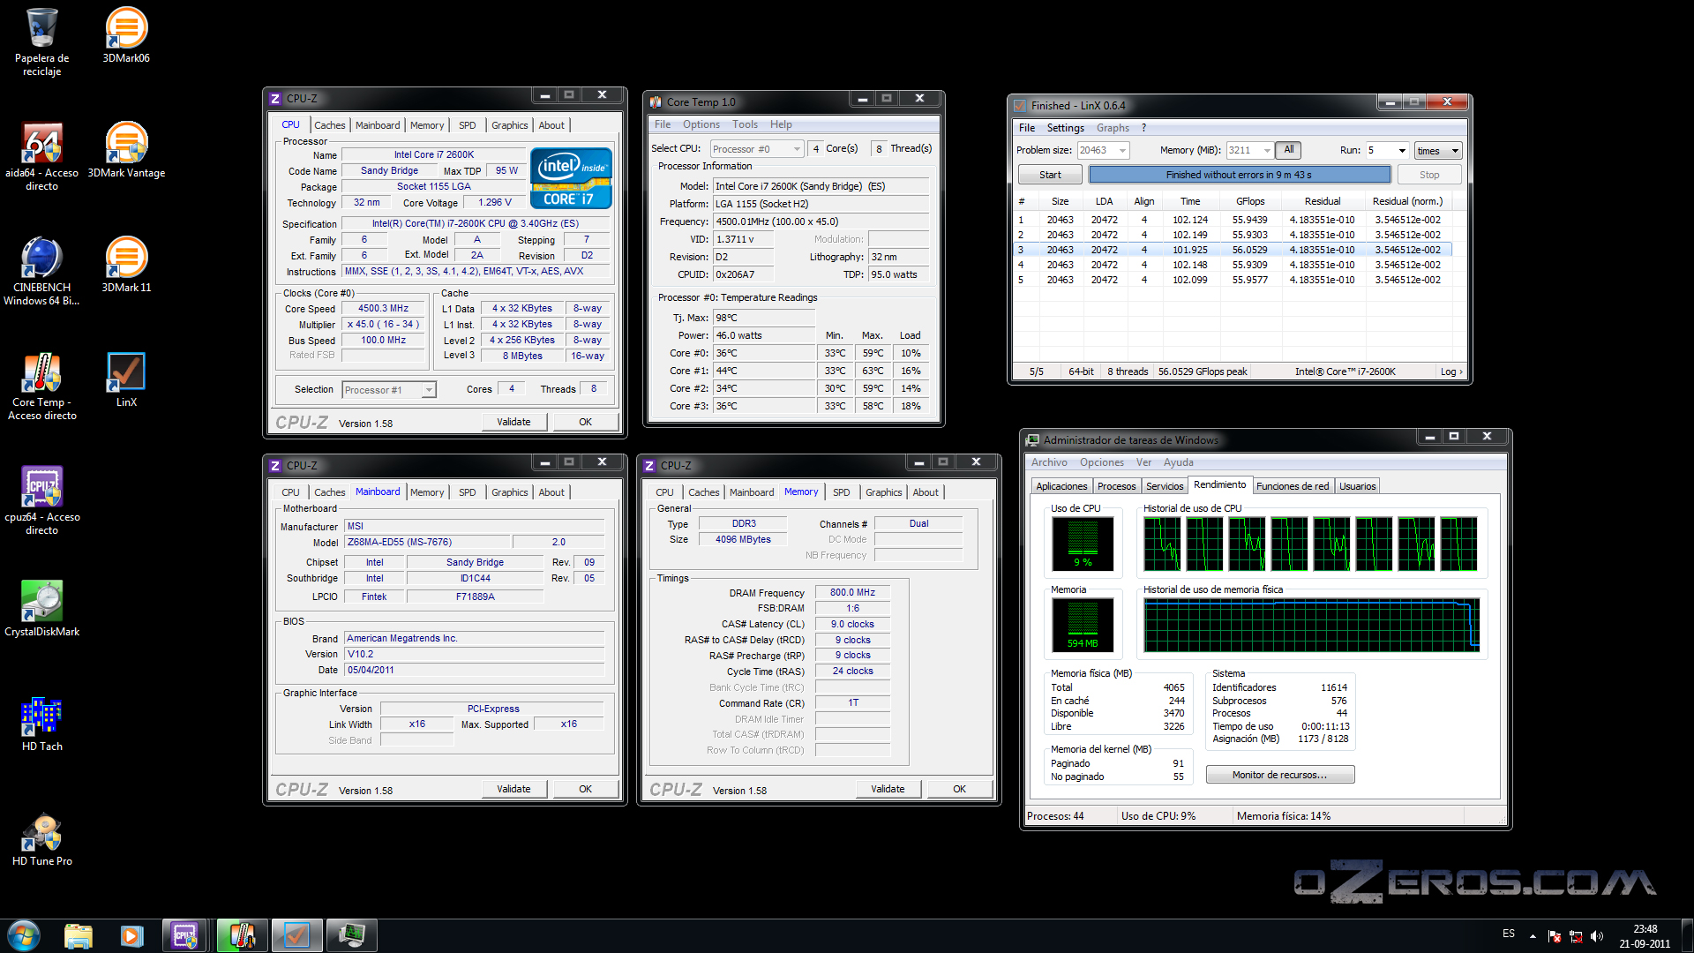Open About tab in Memory CPU-Z window
This screenshot has width=1694, height=953.
tap(926, 492)
